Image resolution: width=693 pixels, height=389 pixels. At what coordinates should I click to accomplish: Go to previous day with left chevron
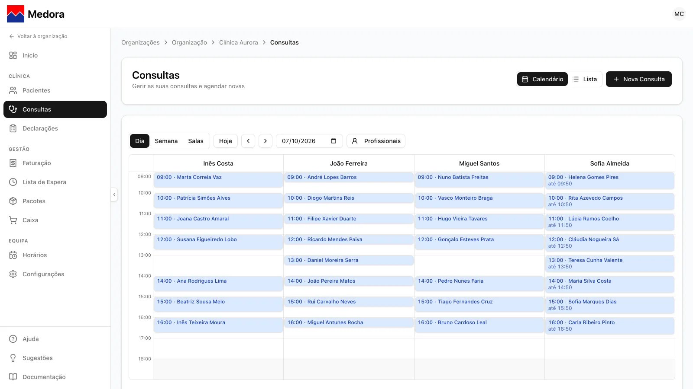click(248, 141)
